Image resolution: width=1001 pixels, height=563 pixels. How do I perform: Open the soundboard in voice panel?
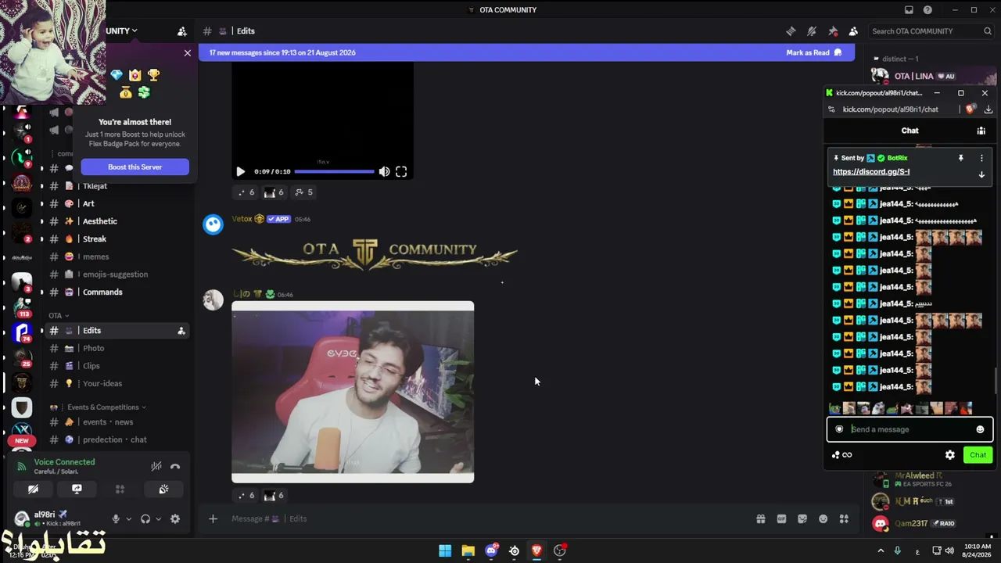[163, 489]
